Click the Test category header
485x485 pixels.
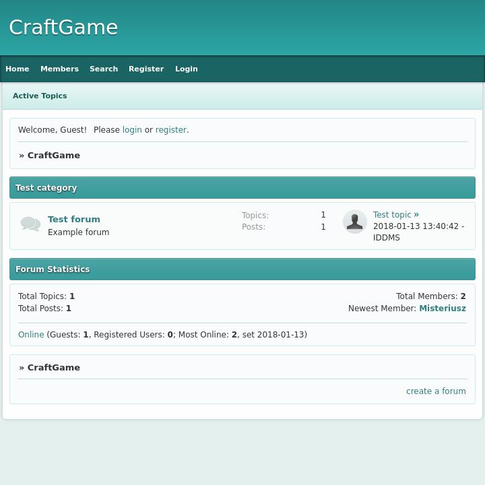pos(46,188)
